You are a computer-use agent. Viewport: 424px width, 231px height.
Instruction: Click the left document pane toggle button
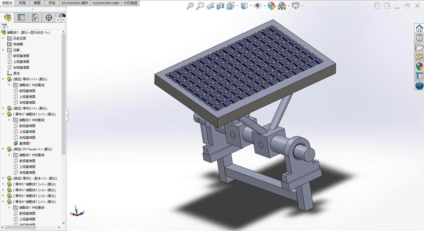pyautogui.click(x=377, y=6)
